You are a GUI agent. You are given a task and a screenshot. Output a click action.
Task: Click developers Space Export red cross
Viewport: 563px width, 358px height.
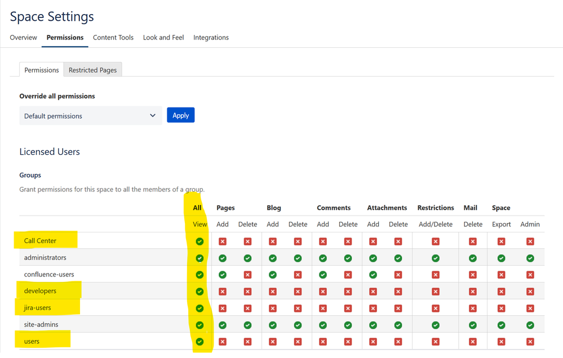(501, 292)
